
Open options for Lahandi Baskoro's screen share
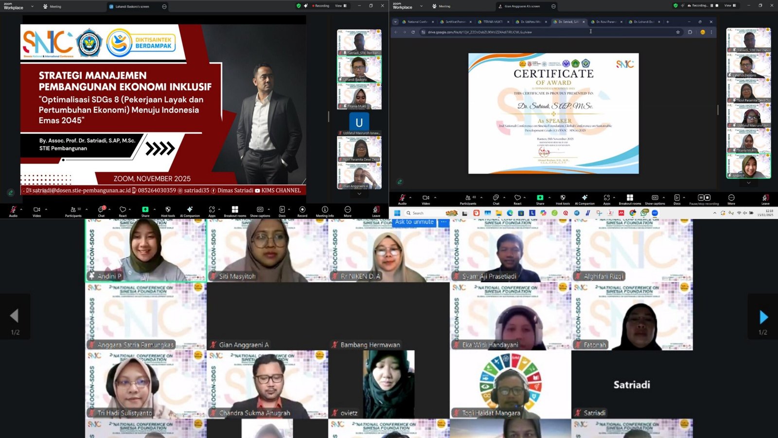[164, 6]
